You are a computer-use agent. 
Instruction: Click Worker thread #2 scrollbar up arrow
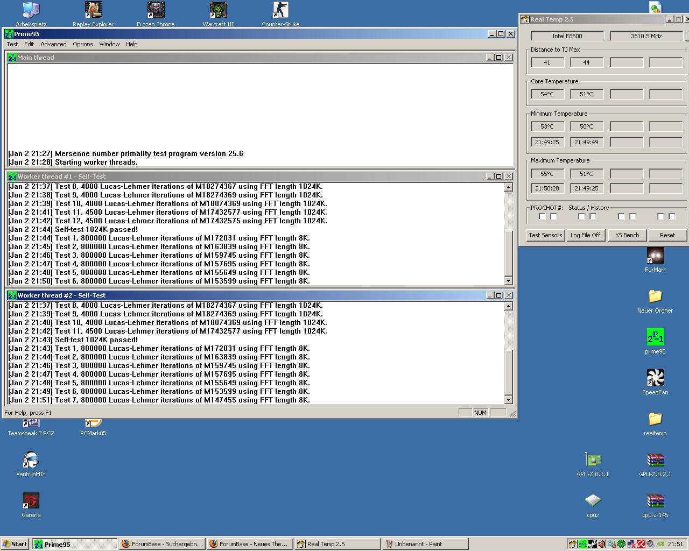click(509, 306)
